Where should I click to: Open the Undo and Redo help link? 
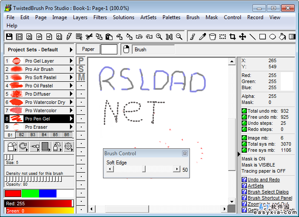pyautogui.click(x=263, y=180)
